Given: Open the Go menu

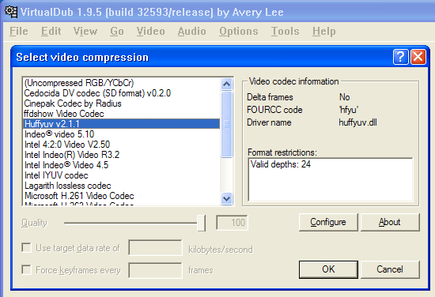Looking at the screenshot, I should coord(117,31).
